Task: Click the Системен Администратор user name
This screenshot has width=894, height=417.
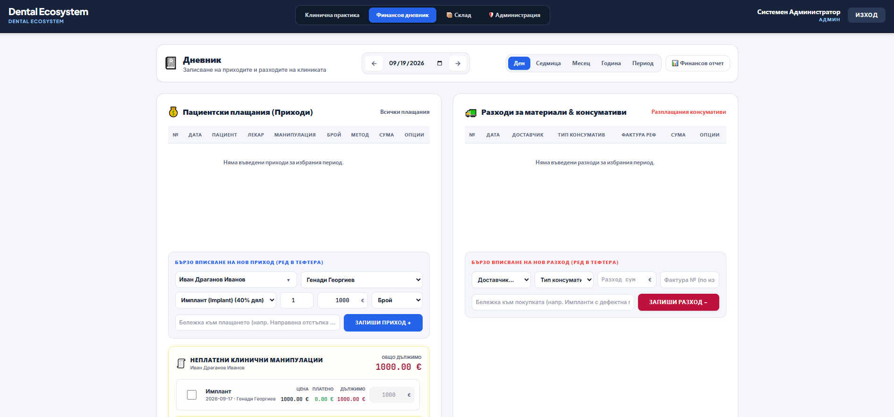Action: 799,12
